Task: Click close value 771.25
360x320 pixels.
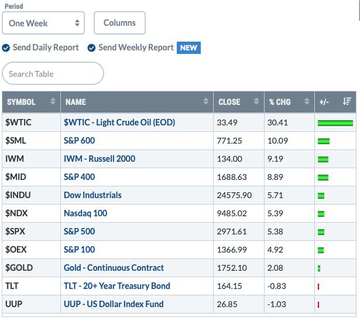Action: [229, 141]
